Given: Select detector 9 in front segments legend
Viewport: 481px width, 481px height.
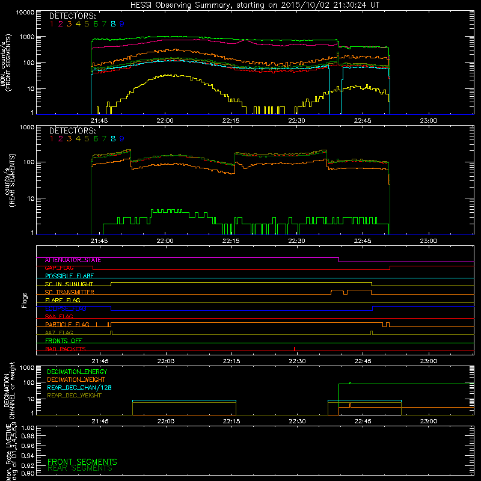Looking at the screenshot, I should [x=122, y=23].
